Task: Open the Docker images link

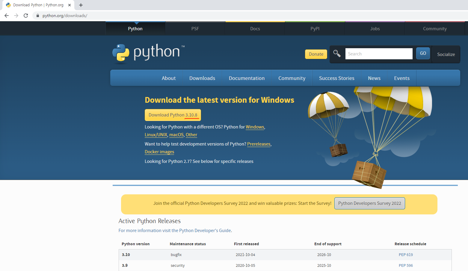Action: 159,152
